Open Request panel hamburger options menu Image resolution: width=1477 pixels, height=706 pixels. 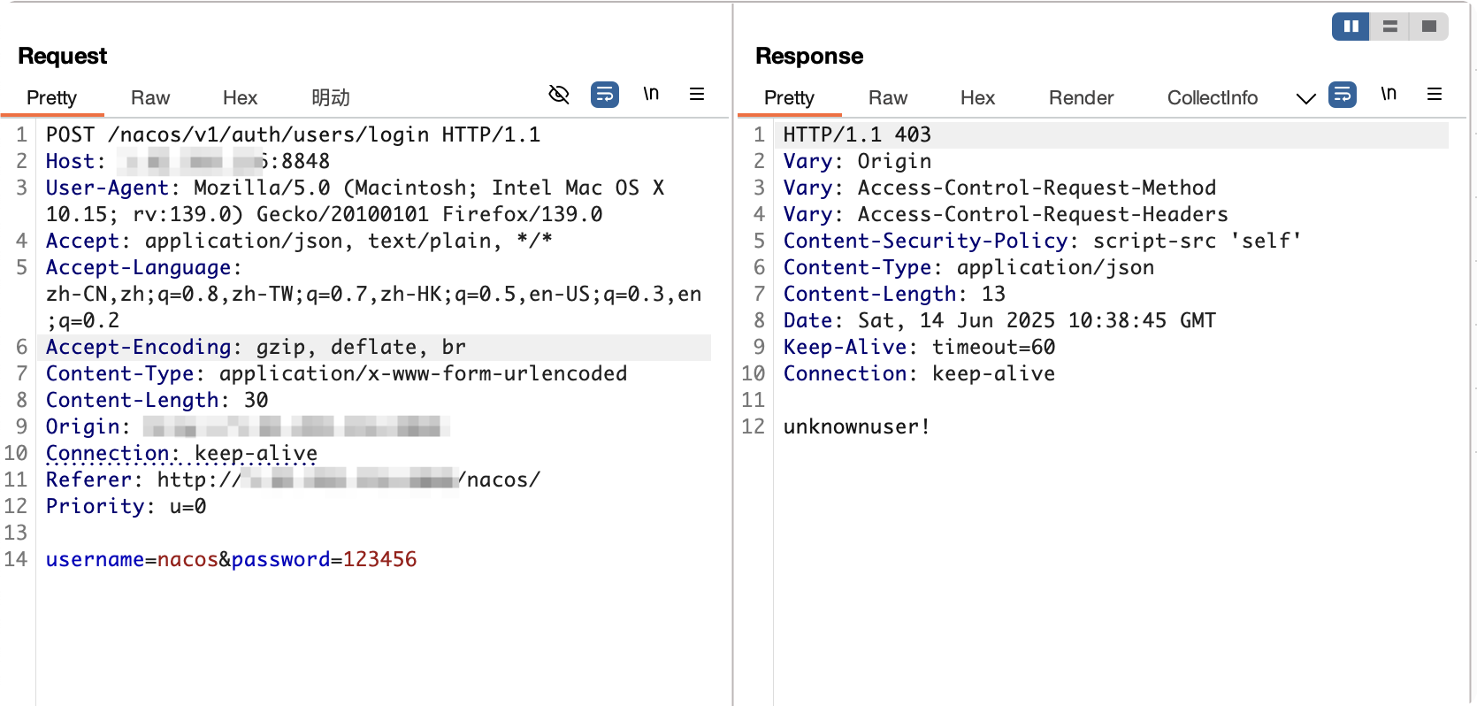(697, 95)
